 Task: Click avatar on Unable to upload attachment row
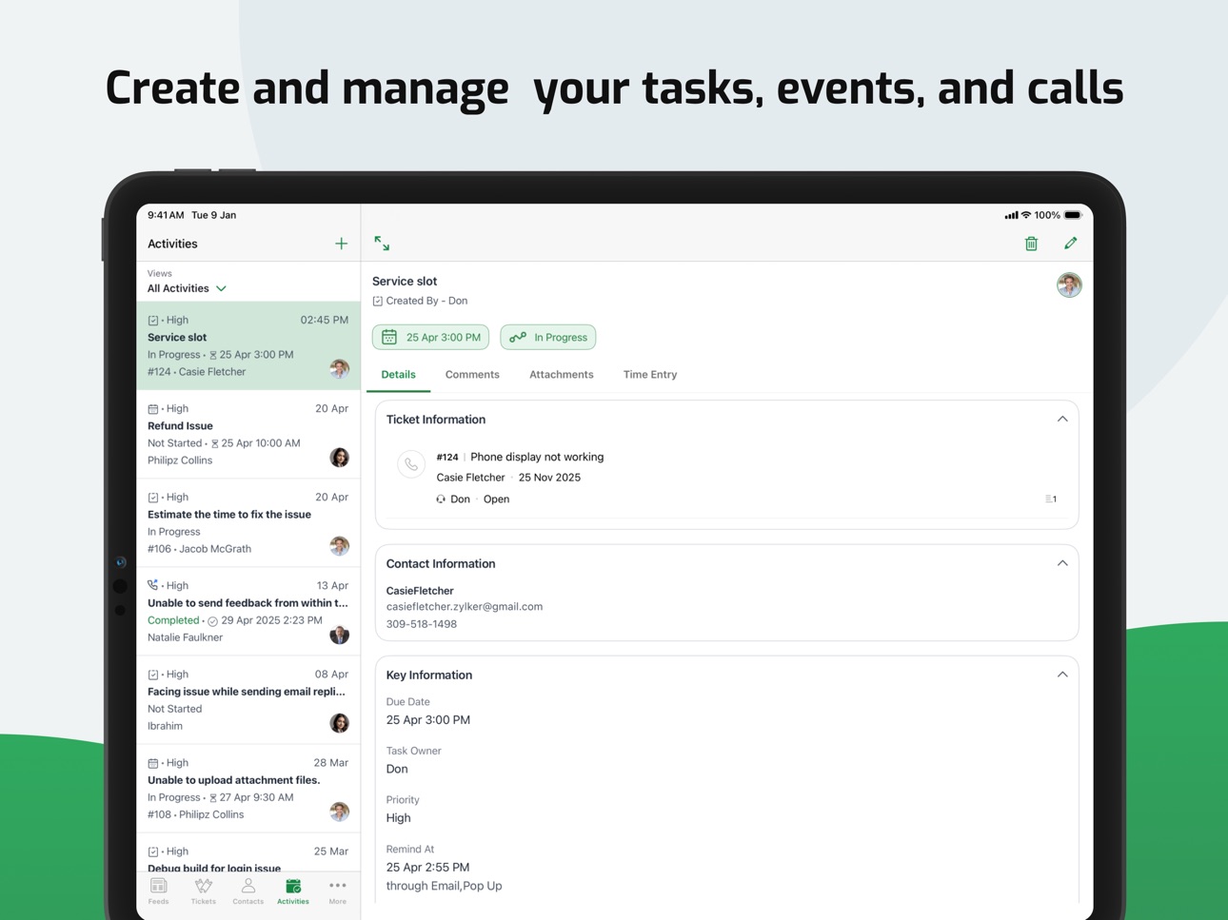point(339,812)
